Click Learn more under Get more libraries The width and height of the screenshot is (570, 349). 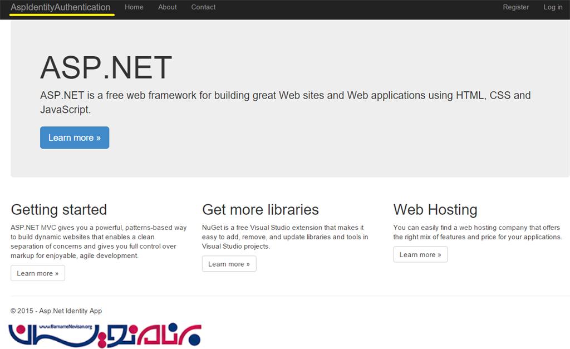pyautogui.click(x=229, y=264)
